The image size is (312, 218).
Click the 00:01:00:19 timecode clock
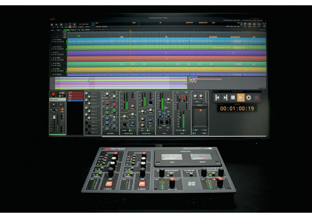(x=237, y=108)
